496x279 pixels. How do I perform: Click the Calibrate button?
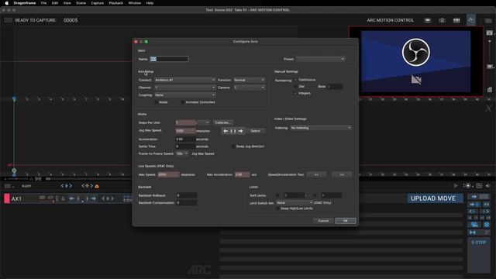coord(223,122)
